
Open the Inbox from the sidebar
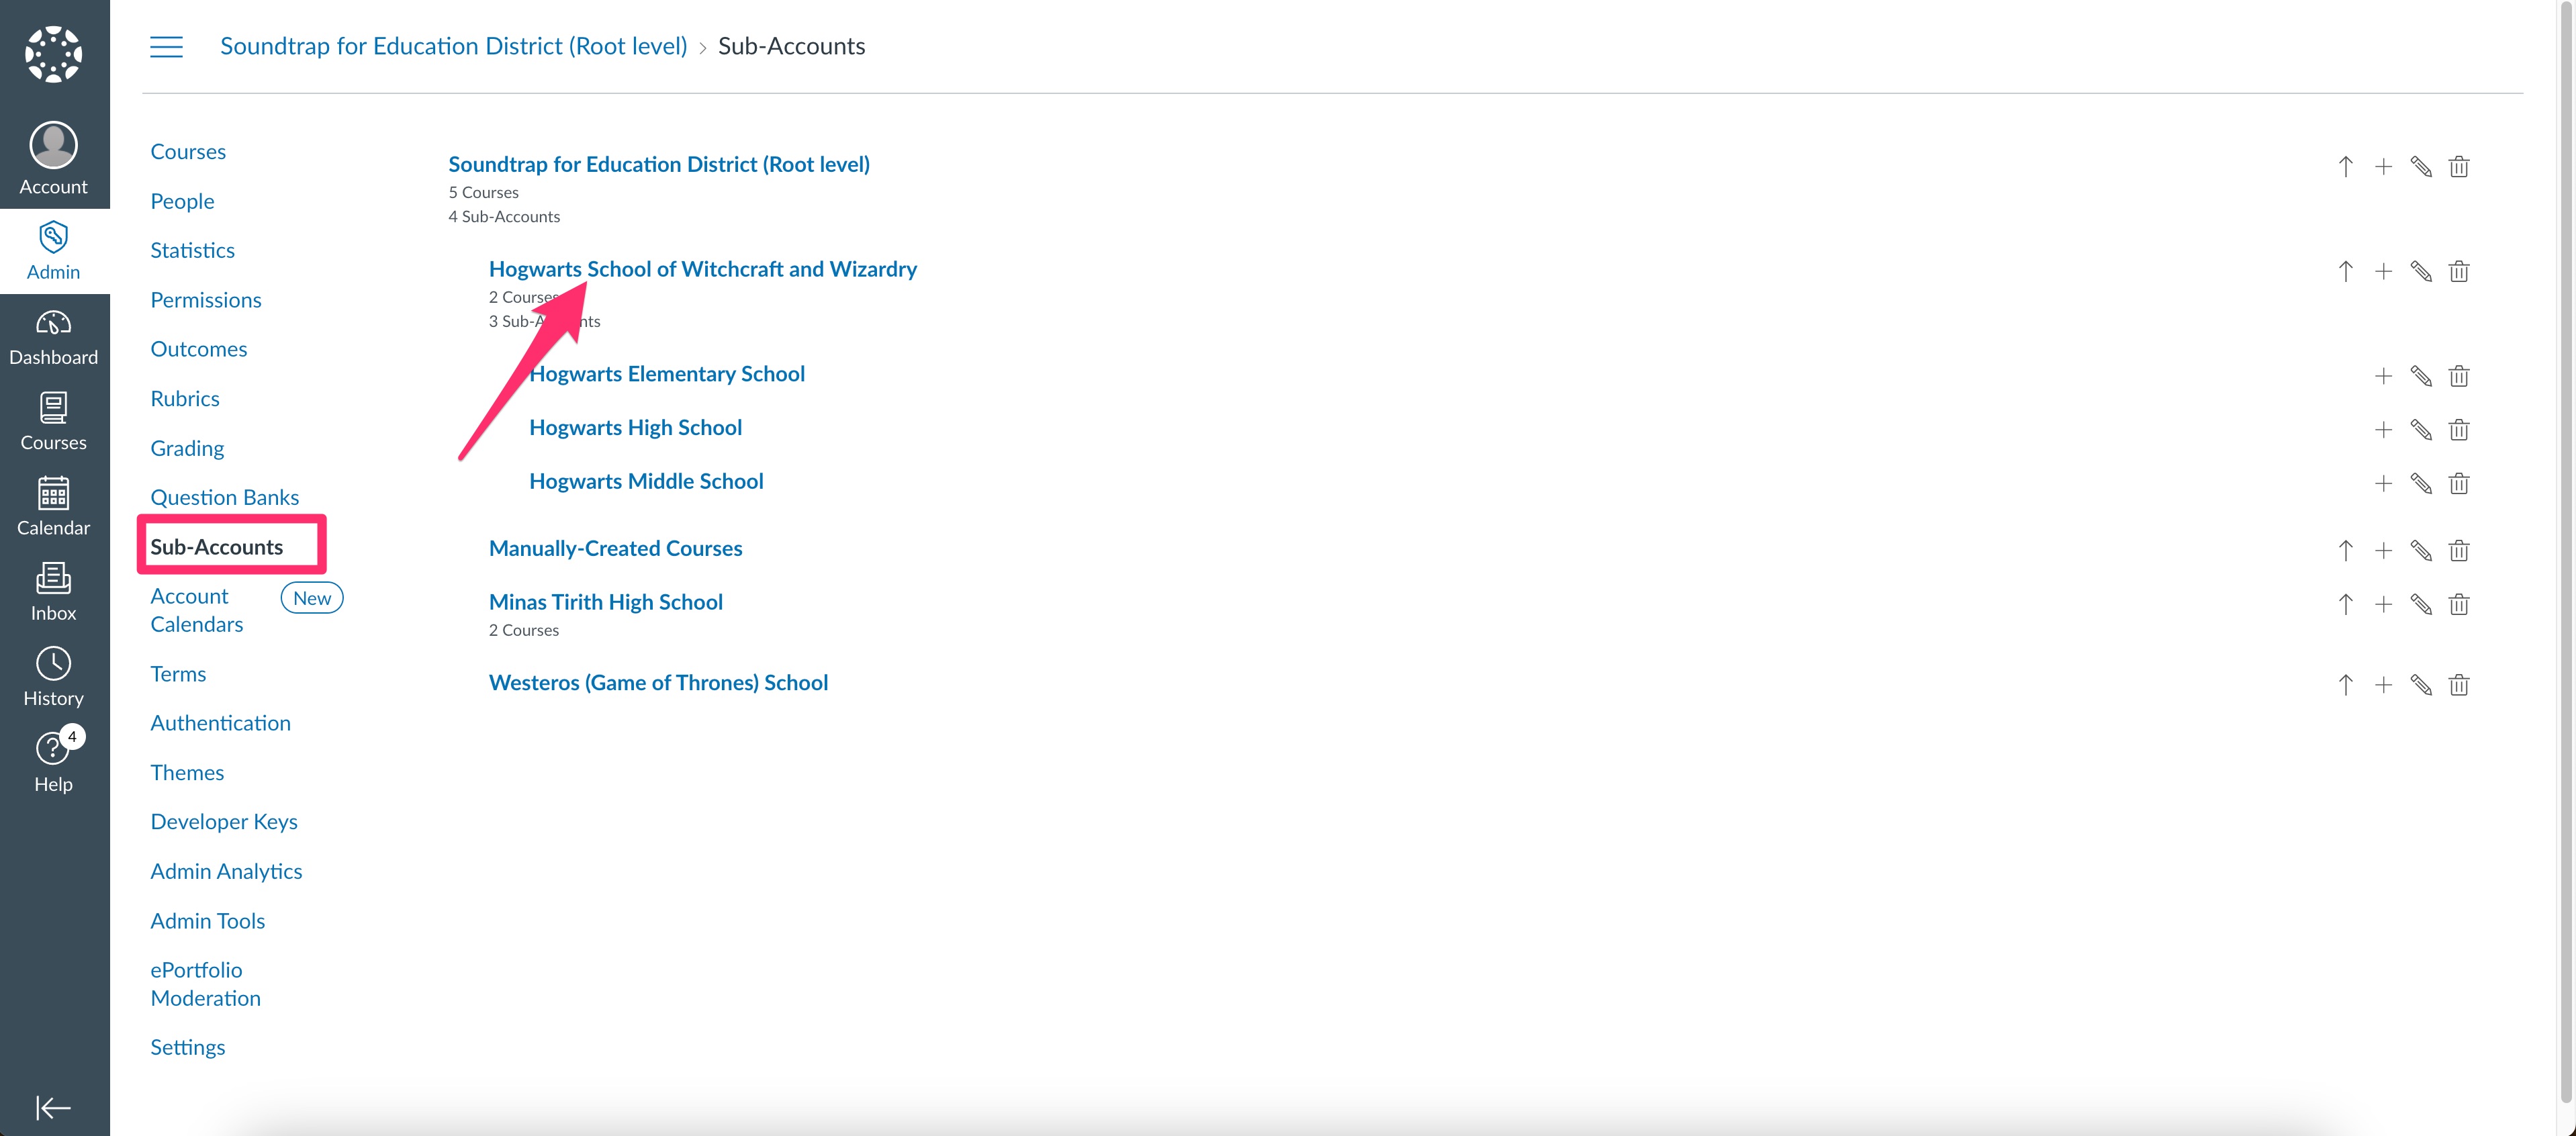click(x=53, y=590)
